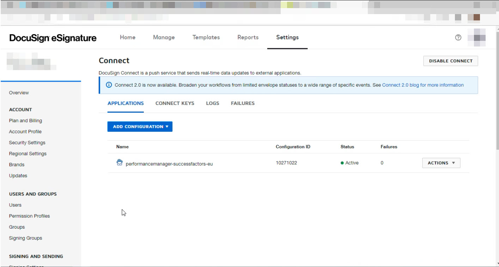Click the DISABLE CONNECT button
Viewport: 499px width, 267px height.
click(451, 61)
